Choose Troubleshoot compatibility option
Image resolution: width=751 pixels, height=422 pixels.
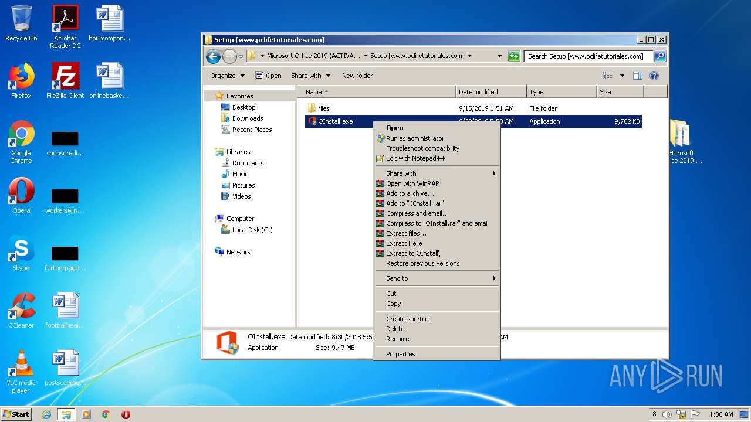437,148
